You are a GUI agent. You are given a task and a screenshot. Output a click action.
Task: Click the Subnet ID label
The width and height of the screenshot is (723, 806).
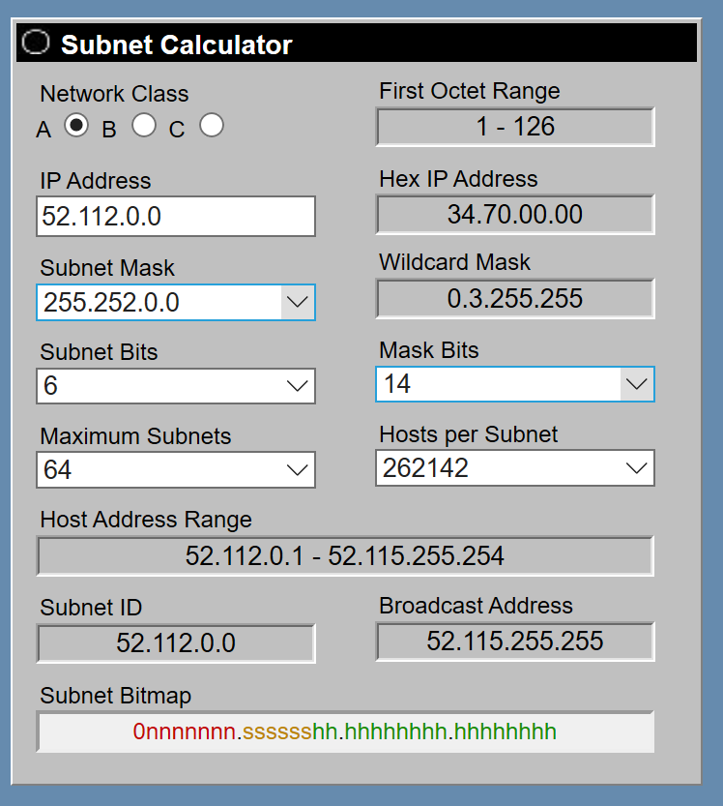click(91, 608)
